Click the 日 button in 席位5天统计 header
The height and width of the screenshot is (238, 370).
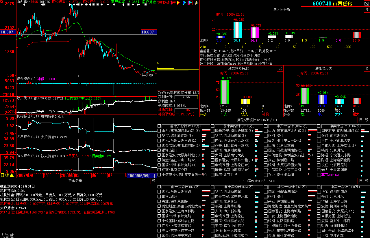360,120
